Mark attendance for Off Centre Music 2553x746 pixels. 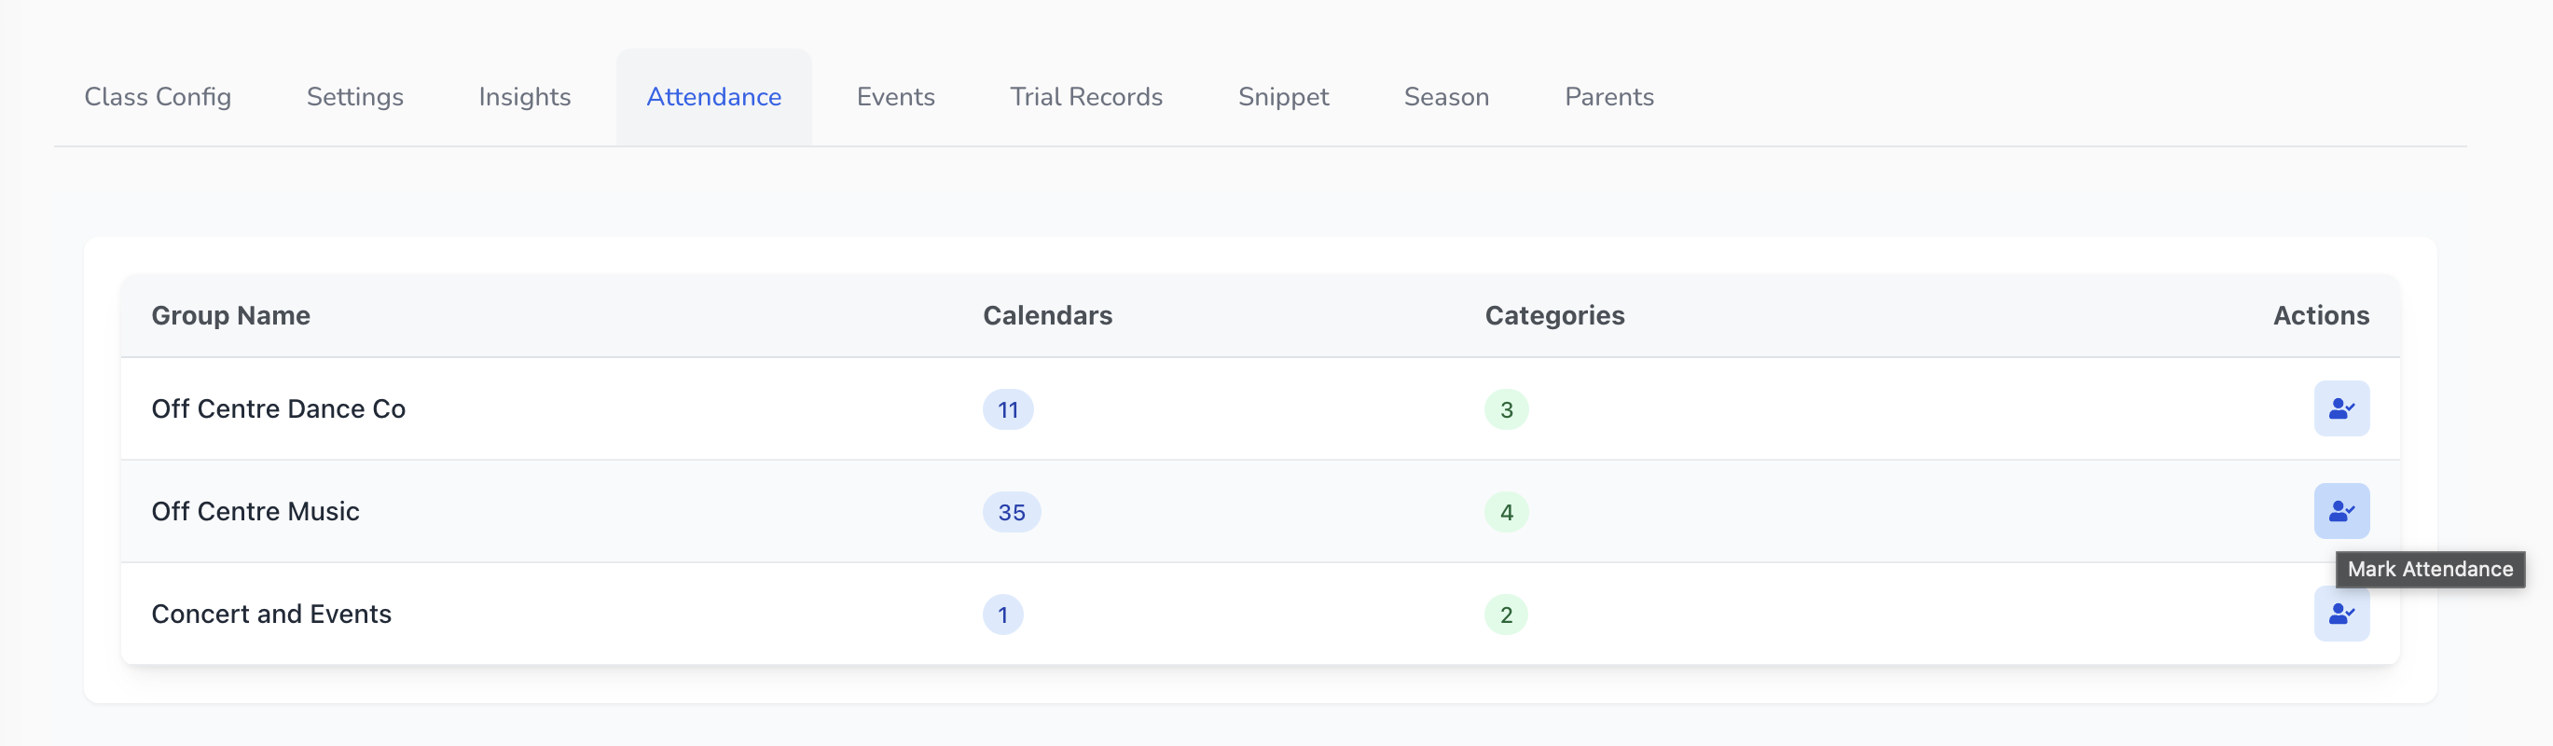(2341, 511)
